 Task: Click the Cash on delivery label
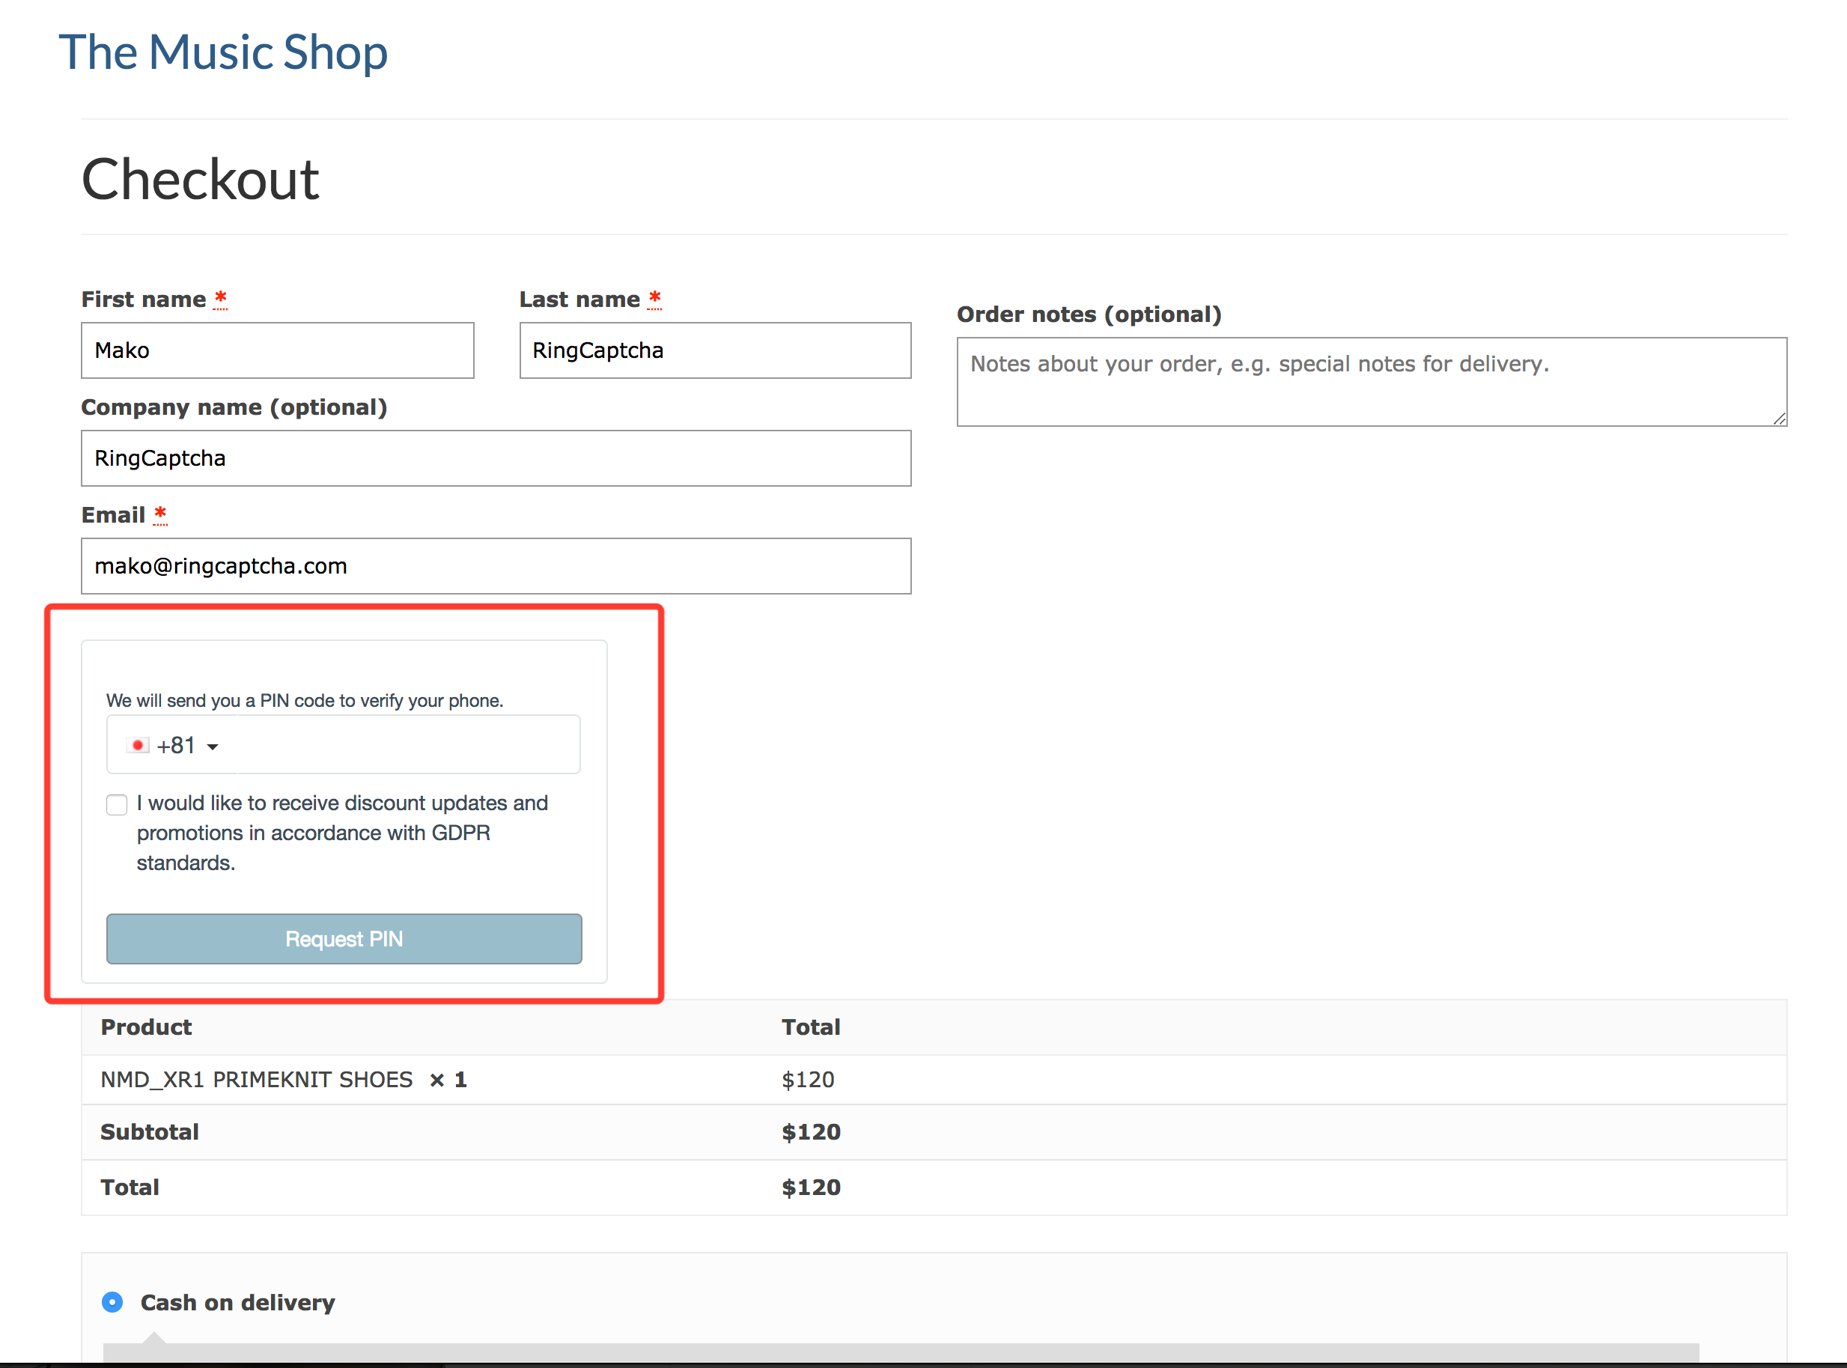pyautogui.click(x=237, y=1302)
